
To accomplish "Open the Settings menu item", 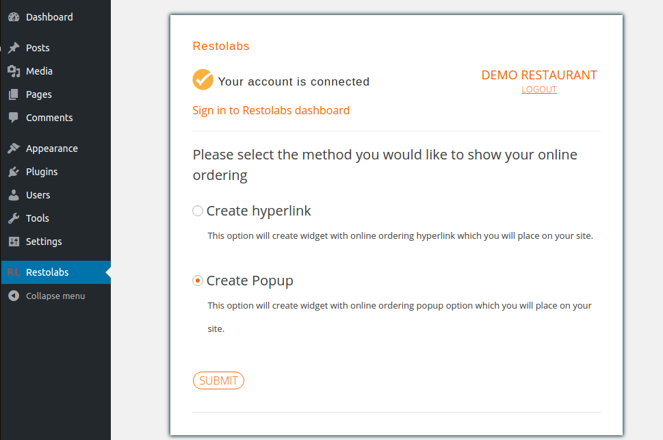I will (x=44, y=242).
